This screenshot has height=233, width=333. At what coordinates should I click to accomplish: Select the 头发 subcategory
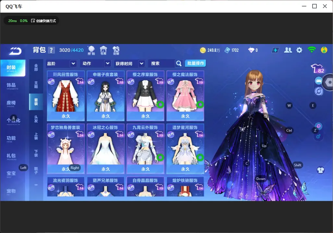36,119
